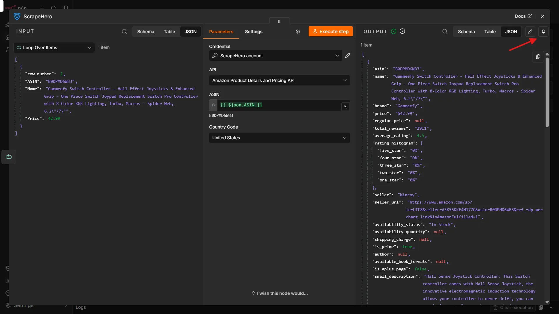This screenshot has width=559, height=314.
Task: Click Clear execution button
Action: [513, 308]
